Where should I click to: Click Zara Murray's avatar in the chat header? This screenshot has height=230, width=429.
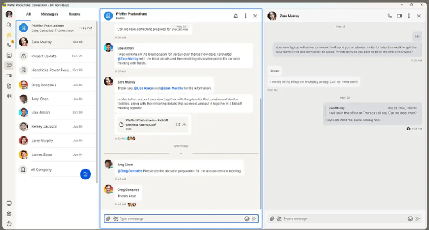click(x=272, y=16)
